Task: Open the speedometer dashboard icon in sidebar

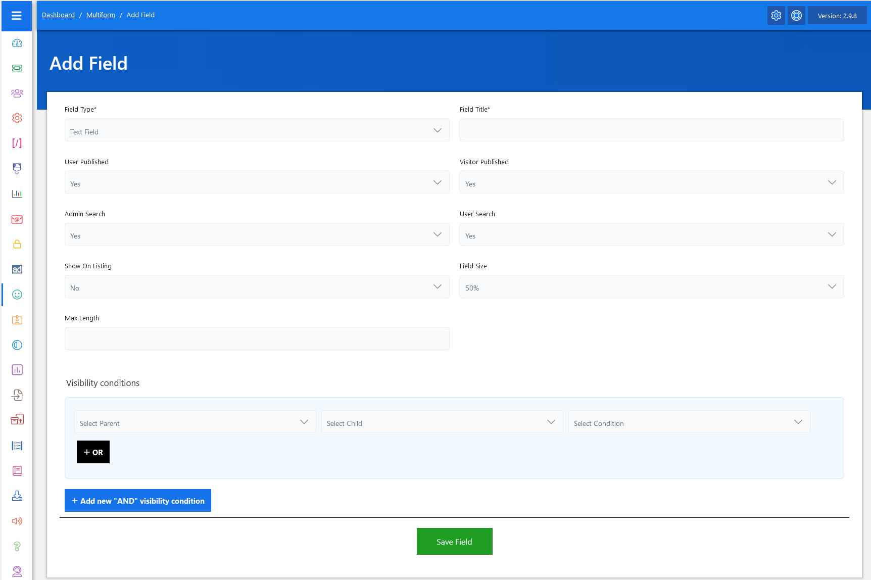Action: click(17, 43)
